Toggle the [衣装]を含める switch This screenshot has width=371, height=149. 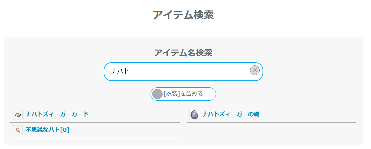point(183,94)
